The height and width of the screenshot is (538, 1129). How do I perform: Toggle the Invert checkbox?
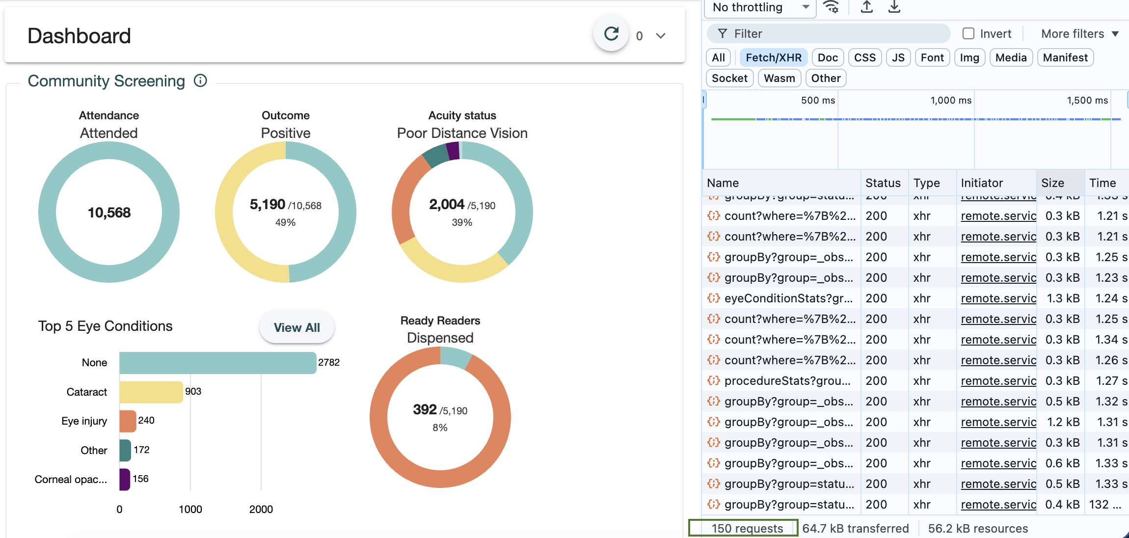(968, 33)
